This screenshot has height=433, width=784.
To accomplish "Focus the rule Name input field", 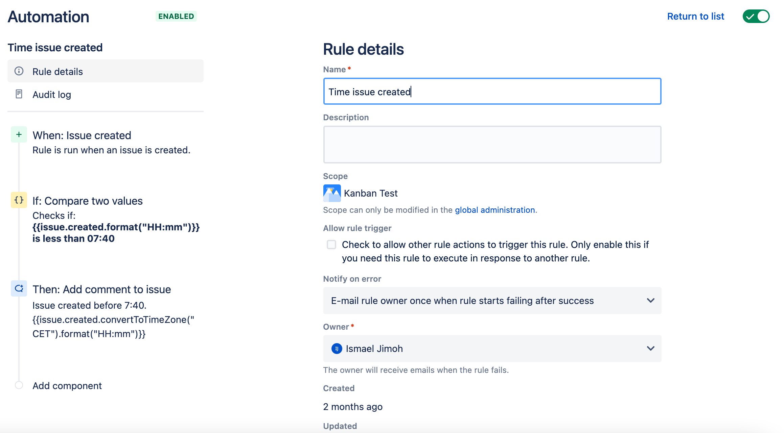I will [x=492, y=92].
